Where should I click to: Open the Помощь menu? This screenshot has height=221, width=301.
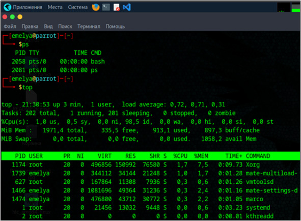pyautogui.click(x=115, y=26)
